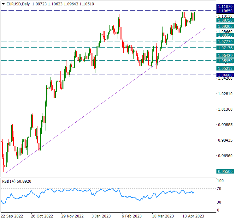Select the 1.08350 price level label

click(225, 35)
